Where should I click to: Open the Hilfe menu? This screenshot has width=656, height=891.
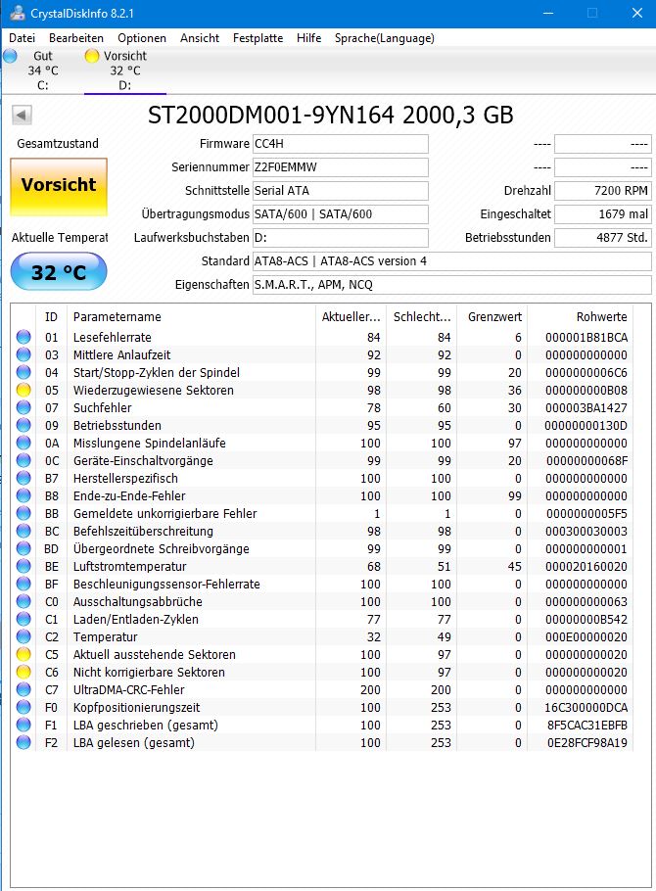coord(308,38)
